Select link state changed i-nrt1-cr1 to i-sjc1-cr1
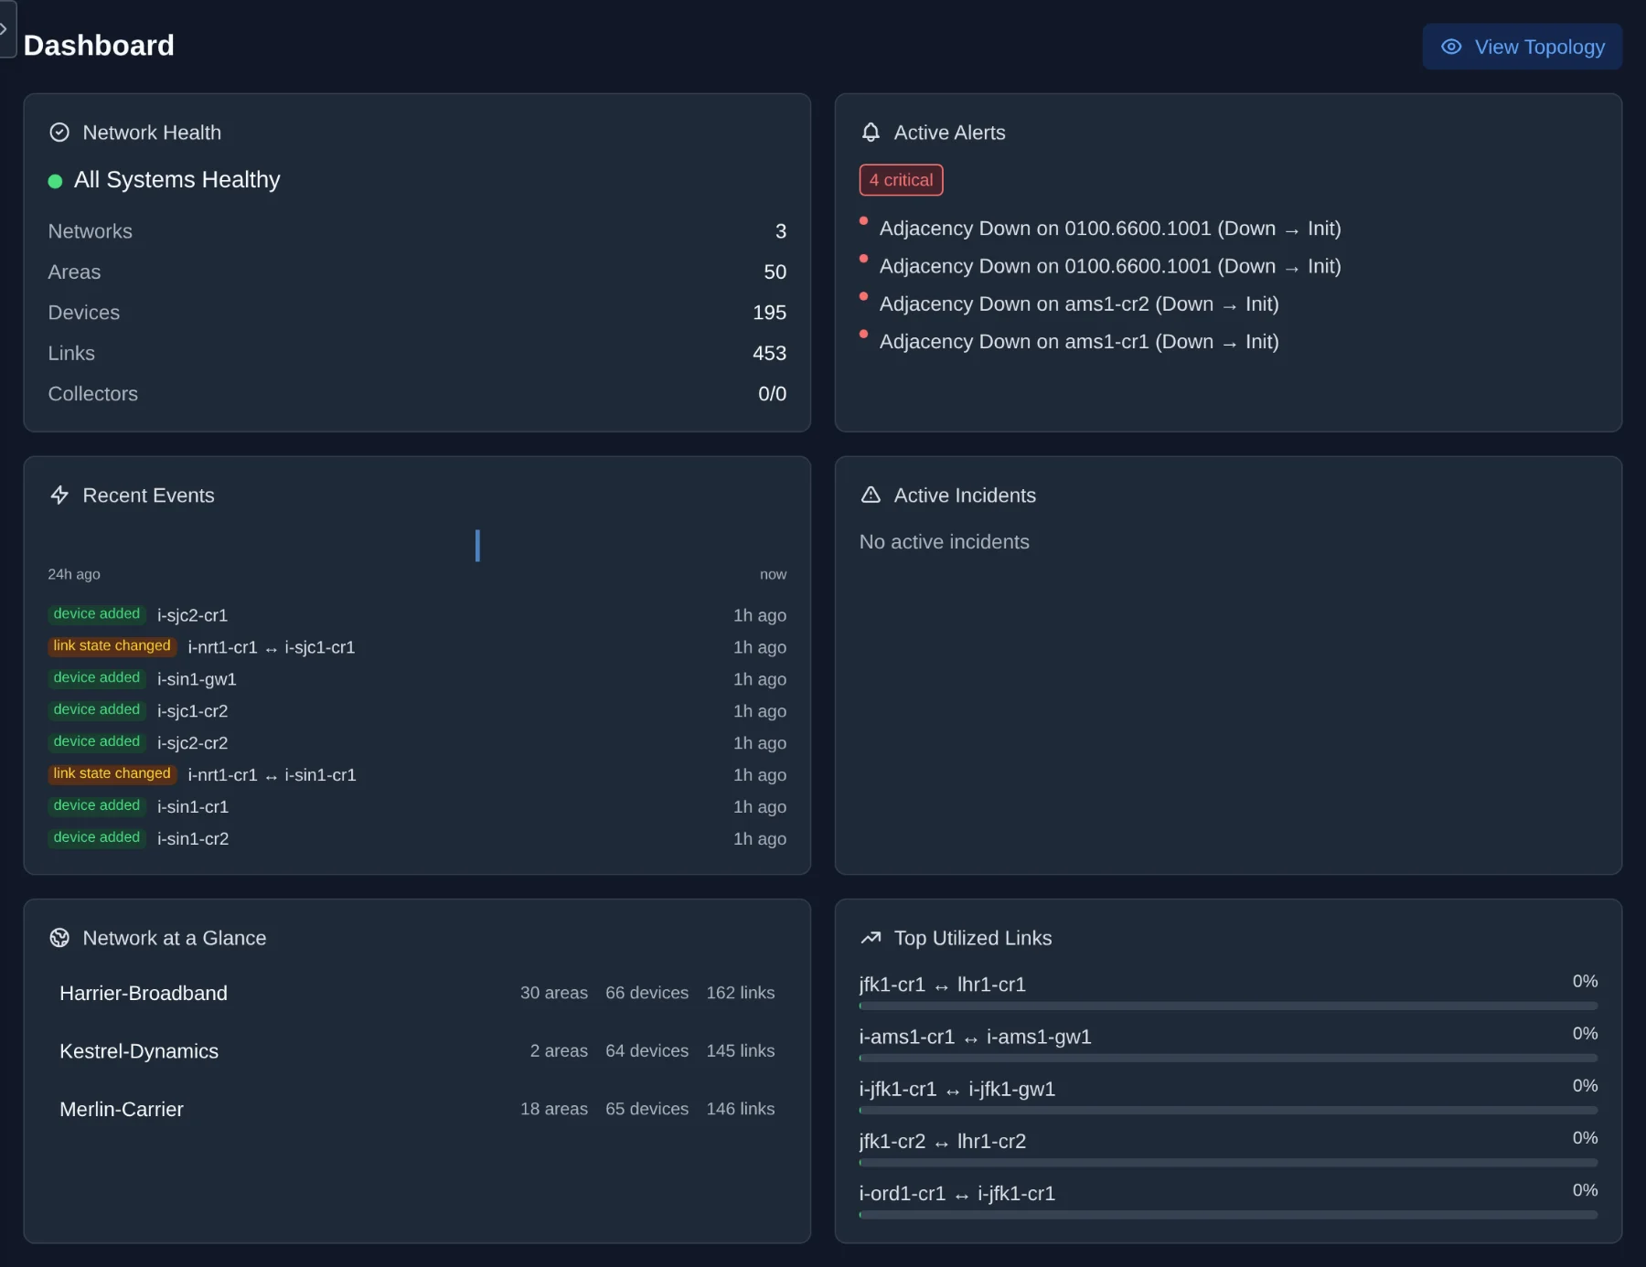 417,647
